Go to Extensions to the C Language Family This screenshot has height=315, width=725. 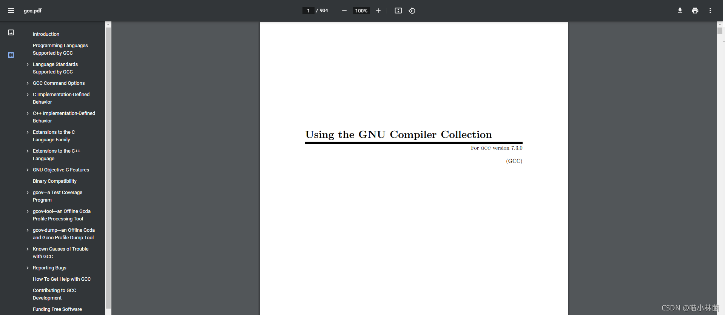click(x=54, y=136)
